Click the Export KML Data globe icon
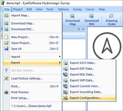The image size is (123, 111). point(65,74)
